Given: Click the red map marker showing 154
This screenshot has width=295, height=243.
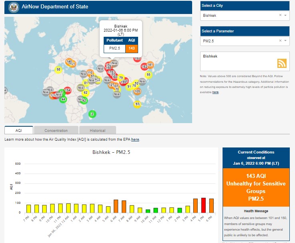Looking at the screenshot, I should click(68, 90).
